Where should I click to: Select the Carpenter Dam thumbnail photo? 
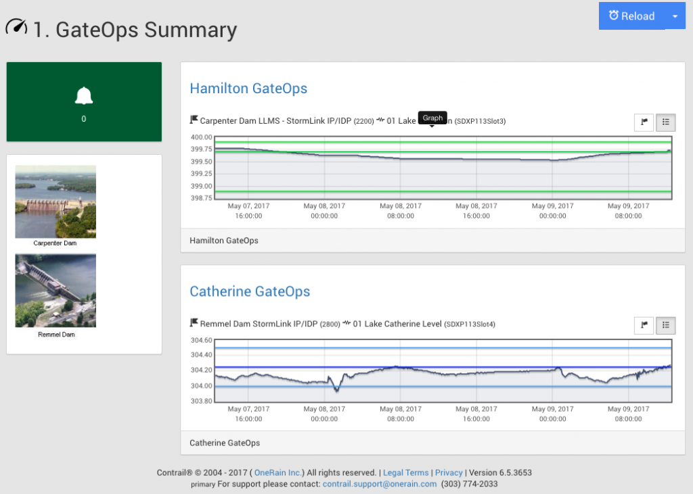(x=55, y=201)
